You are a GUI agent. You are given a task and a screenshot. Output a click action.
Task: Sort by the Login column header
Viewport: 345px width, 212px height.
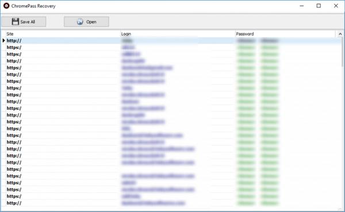178,34
